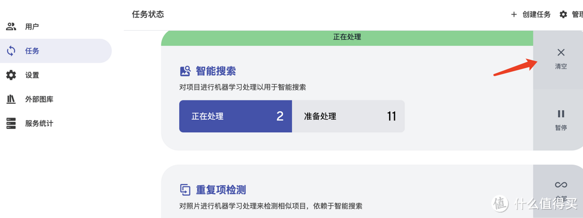Click the 任务 sync icon
583x218 pixels.
pos(11,51)
